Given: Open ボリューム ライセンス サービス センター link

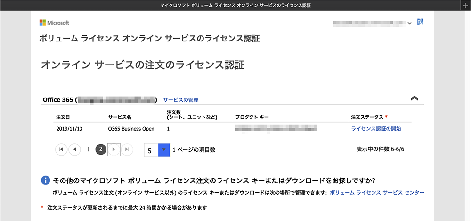Looking at the screenshot, I should [x=377, y=193].
